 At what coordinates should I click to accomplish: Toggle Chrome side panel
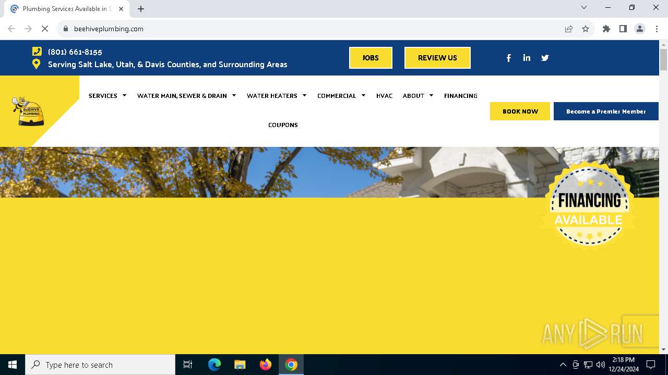point(623,29)
